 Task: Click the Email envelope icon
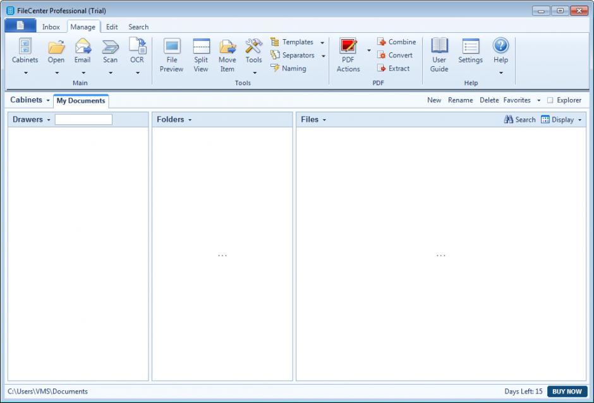click(x=83, y=46)
